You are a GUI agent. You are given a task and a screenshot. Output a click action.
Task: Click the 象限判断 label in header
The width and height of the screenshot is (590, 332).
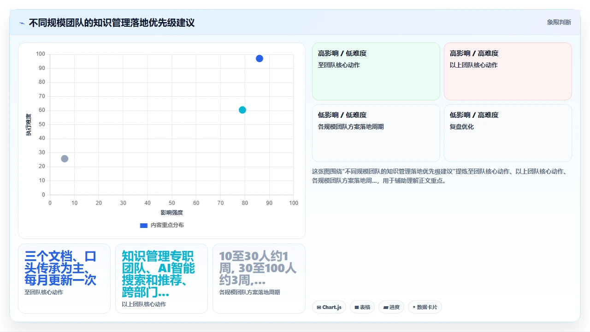pos(559,22)
